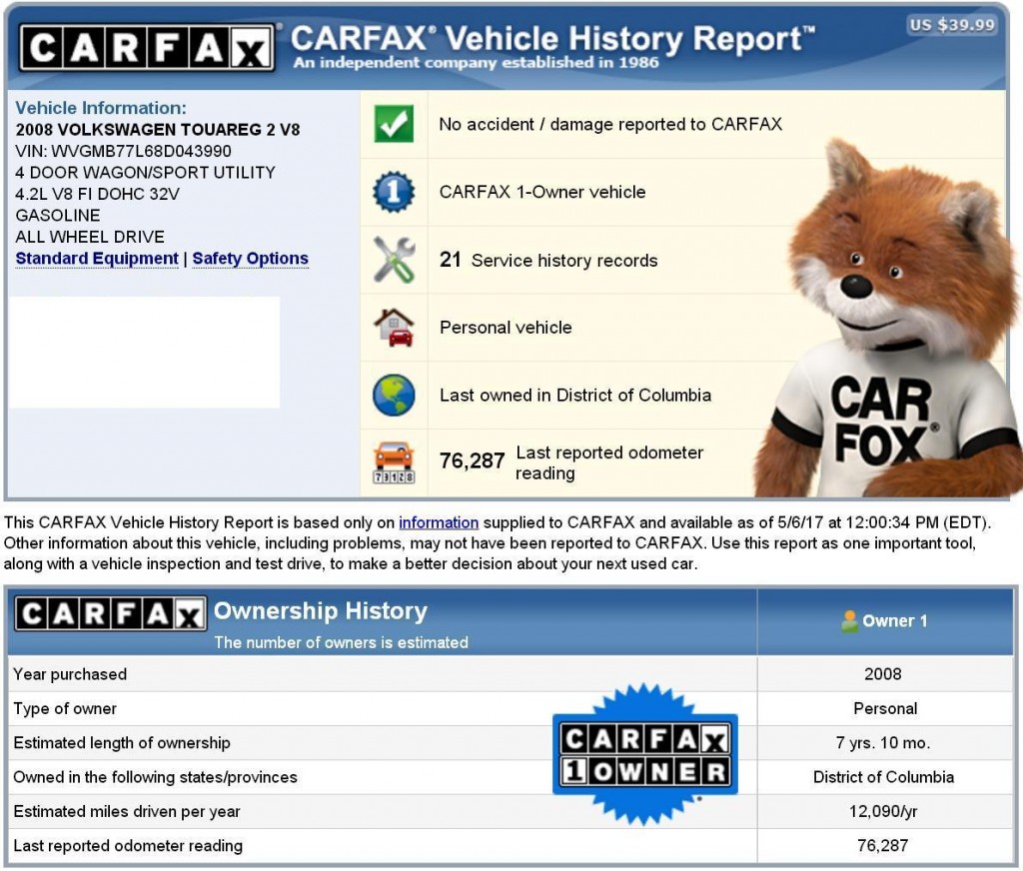Click 'The number of owners is estimated' subtitle
Screen dimensions: 1023x871
(342, 642)
